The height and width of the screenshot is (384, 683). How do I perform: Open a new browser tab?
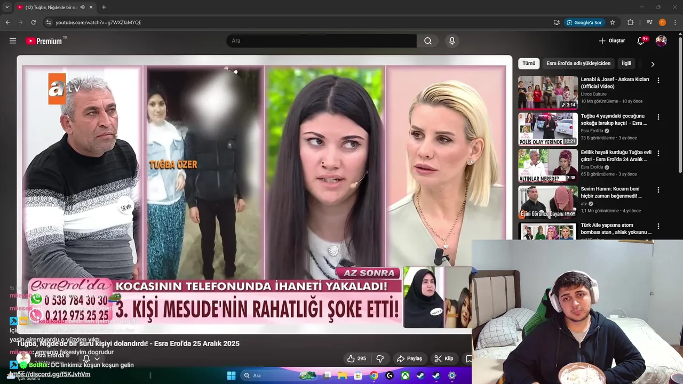(x=104, y=7)
